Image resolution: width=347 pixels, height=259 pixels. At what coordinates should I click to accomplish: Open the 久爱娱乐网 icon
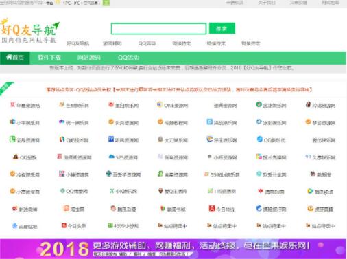click(308, 157)
